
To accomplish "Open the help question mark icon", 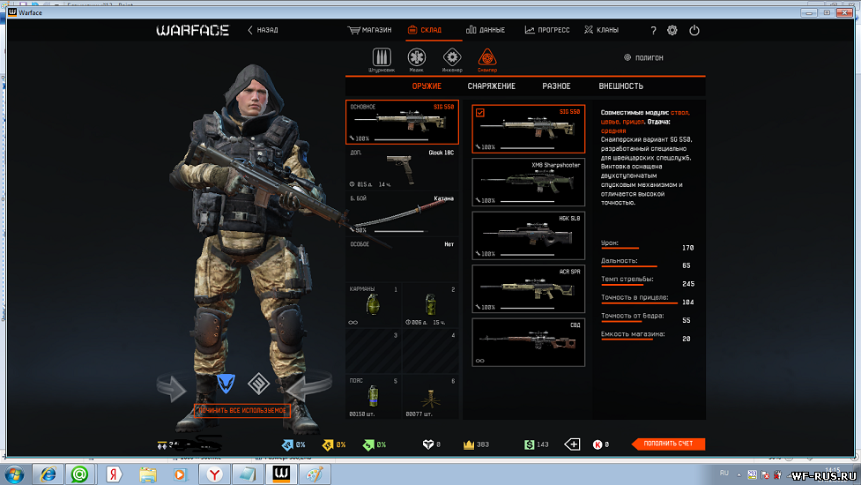I will [x=653, y=30].
